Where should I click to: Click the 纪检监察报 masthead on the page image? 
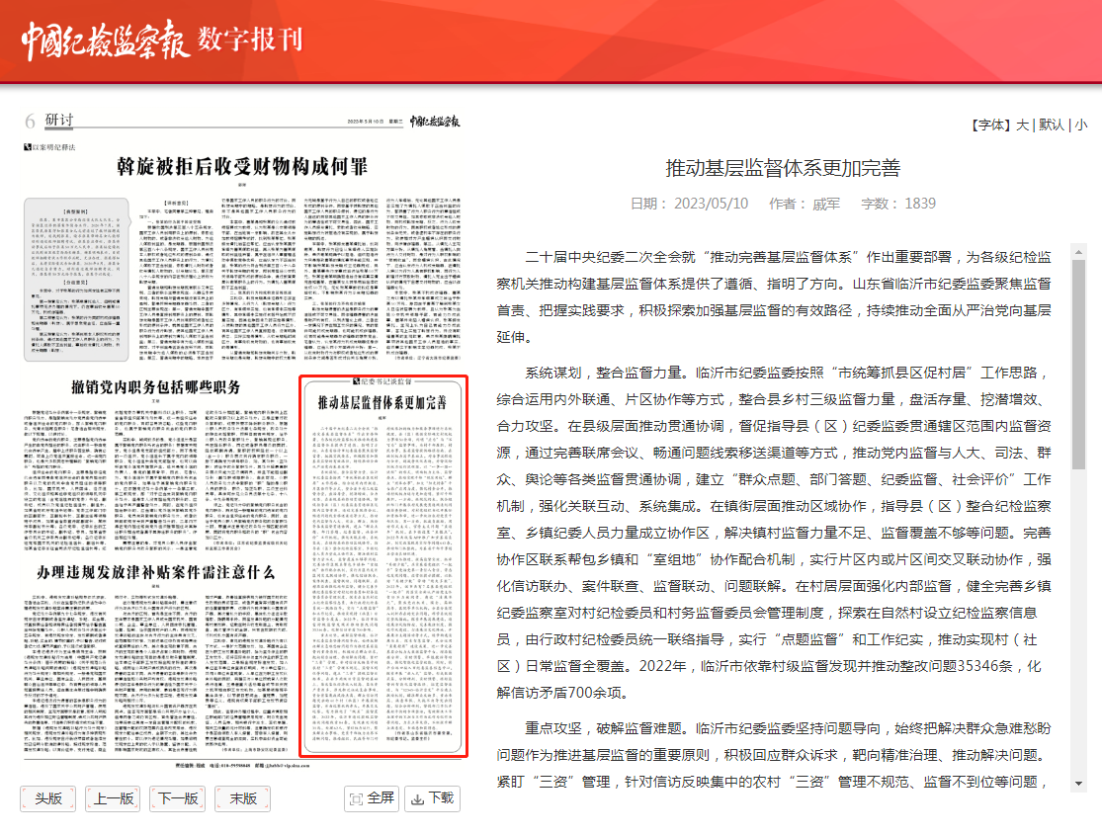(434, 121)
